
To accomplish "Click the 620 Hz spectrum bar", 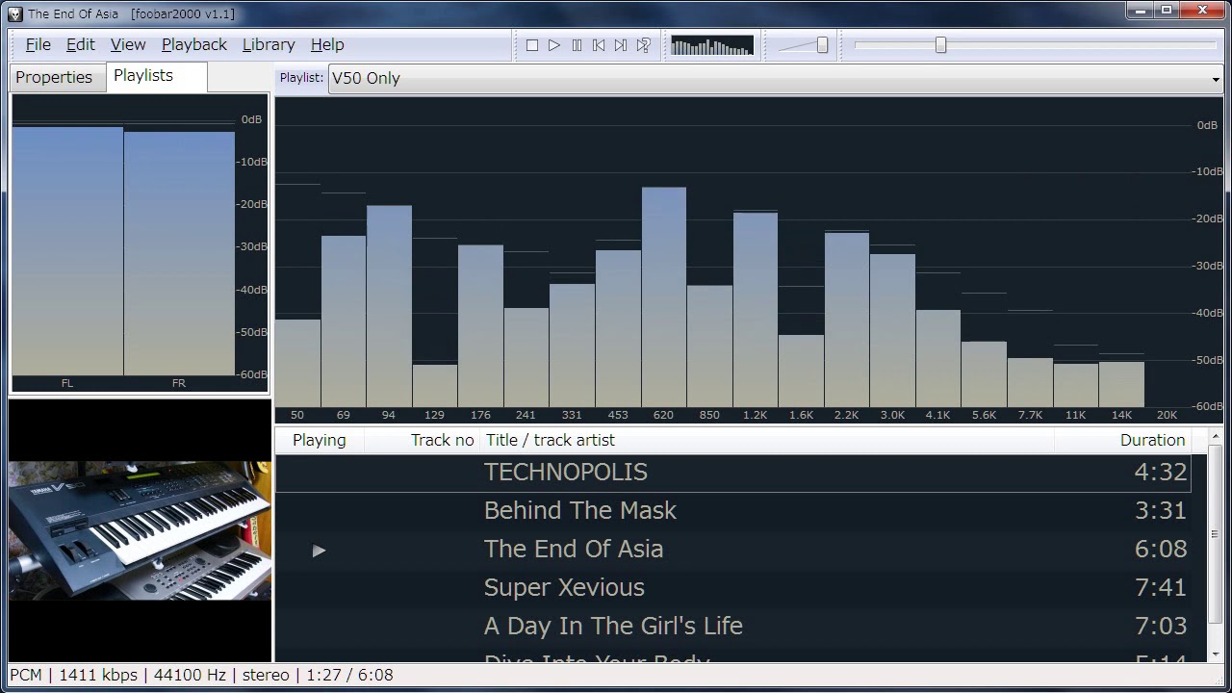I will 664,297.
